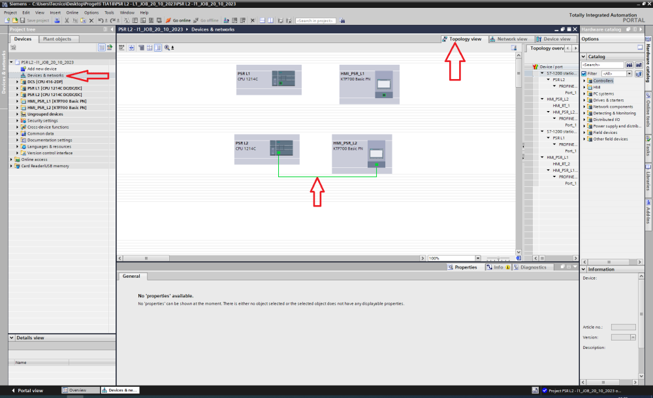Click the Undo arrow icon

101,20
